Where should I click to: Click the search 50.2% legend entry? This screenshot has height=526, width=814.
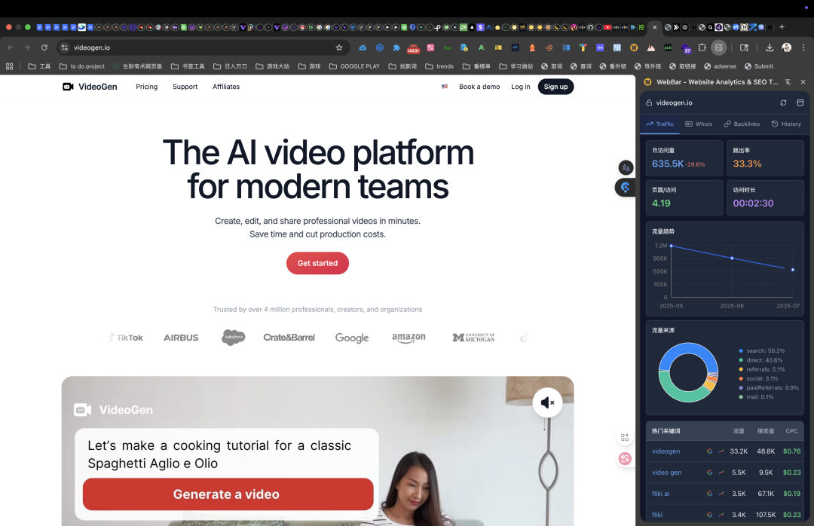pos(761,351)
